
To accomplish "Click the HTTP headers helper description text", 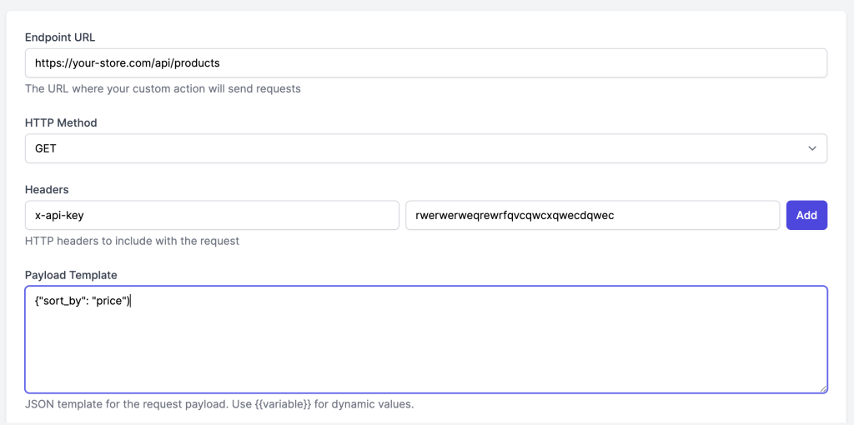I will (x=132, y=241).
